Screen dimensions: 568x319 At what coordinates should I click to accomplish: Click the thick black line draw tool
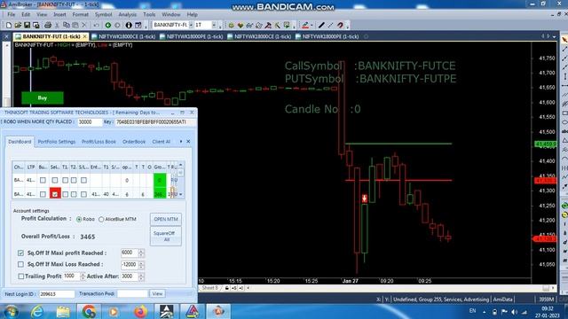point(321,26)
